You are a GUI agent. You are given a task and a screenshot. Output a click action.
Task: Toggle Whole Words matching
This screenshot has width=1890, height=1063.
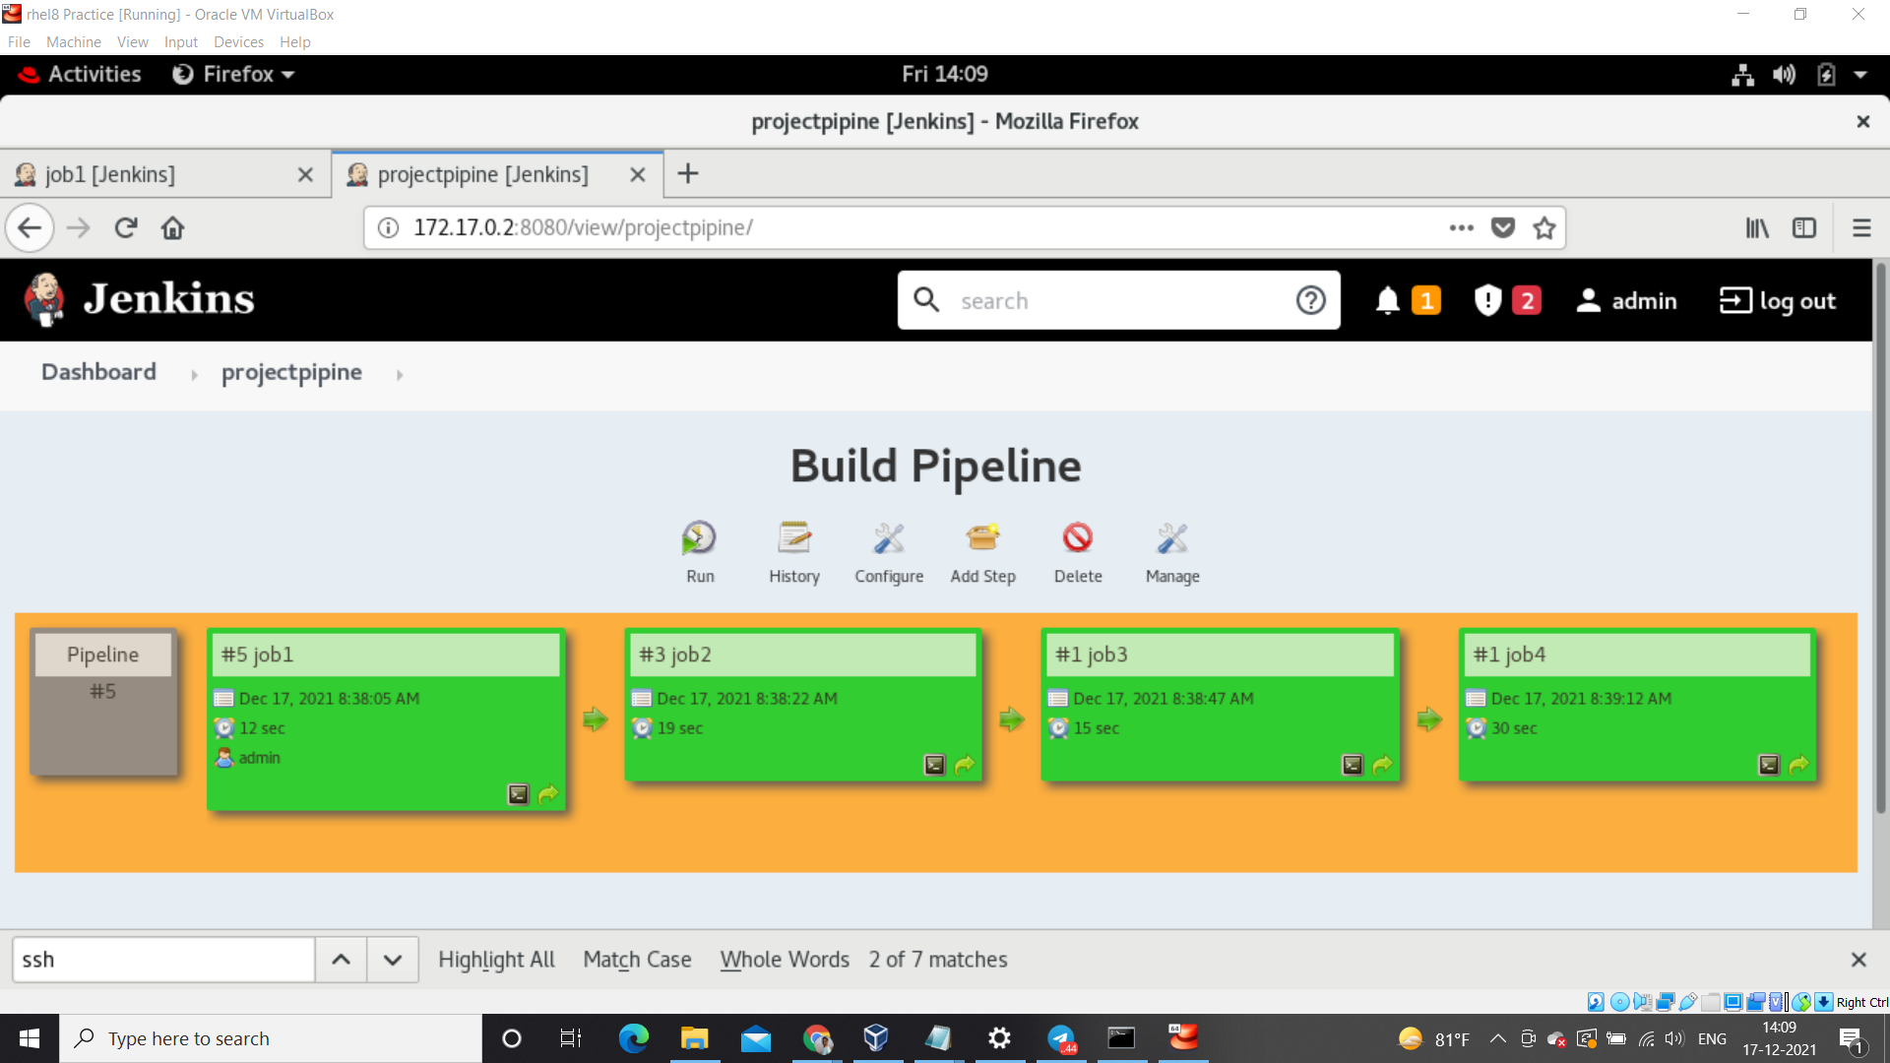785,960
